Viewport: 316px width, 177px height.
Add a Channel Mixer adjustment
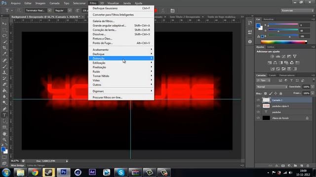(x=292, y=62)
